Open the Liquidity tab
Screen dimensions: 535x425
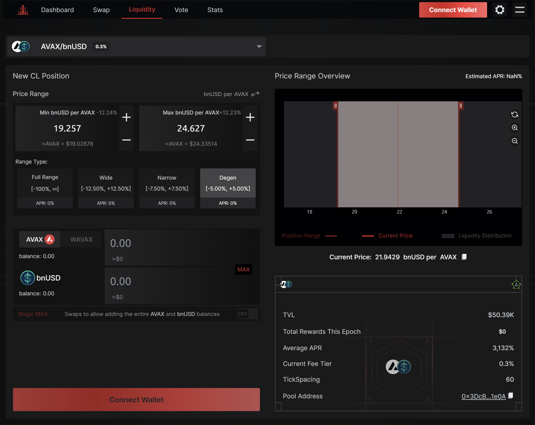coord(142,9)
